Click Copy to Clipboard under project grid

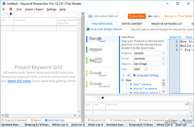click(14, 120)
